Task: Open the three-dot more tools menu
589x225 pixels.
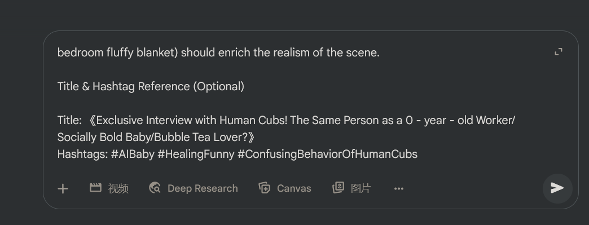Action: point(398,188)
